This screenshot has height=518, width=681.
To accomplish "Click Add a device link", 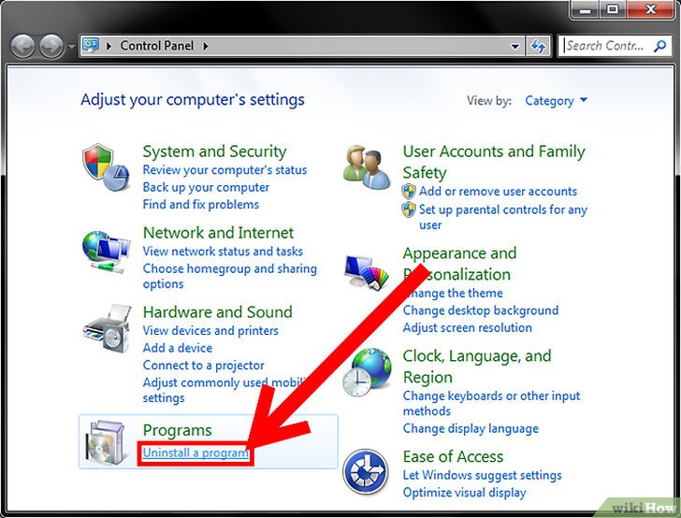I will (x=178, y=348).
